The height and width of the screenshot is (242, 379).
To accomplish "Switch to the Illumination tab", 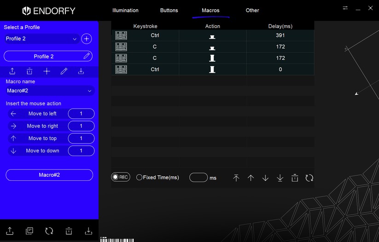I will pos(125,10).
